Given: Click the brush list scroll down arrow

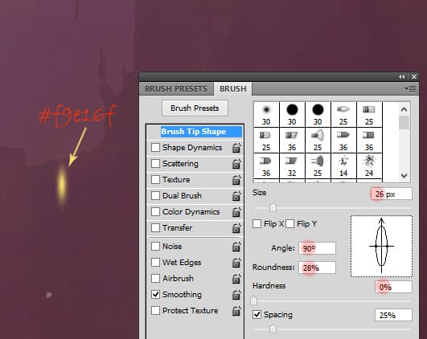Looking at the screenshot, I should tap(404, 176).
